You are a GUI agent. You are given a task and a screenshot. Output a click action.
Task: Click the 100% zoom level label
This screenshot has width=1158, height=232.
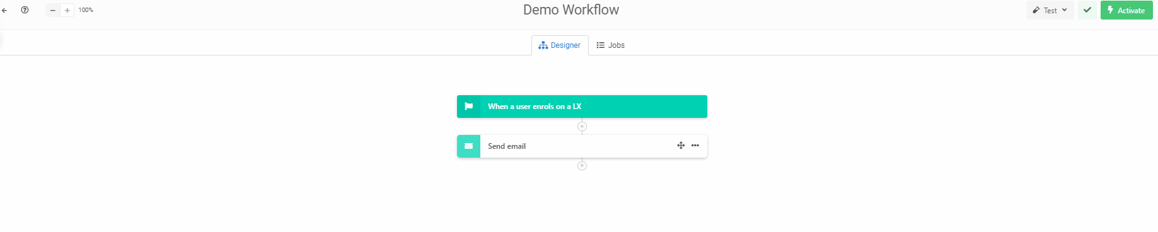pos(86,10)
